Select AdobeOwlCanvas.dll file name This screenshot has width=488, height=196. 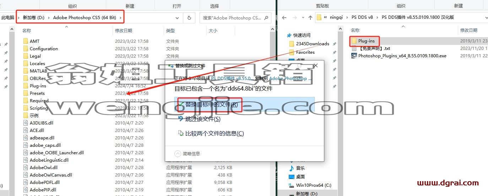click(x=51, y=175)
